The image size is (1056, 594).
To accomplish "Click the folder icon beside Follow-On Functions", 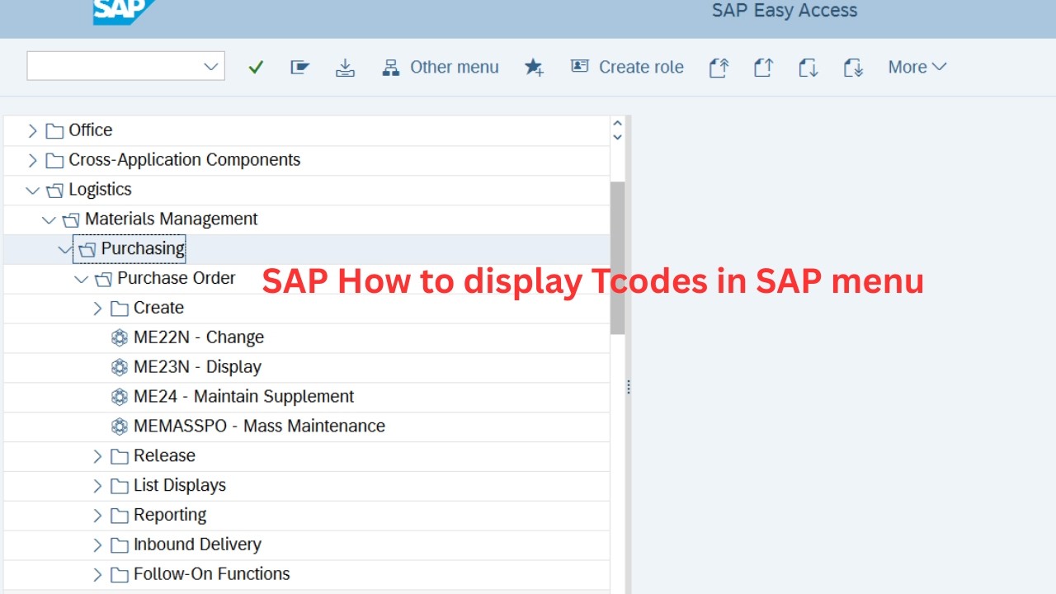I will [x=120, y=575].
